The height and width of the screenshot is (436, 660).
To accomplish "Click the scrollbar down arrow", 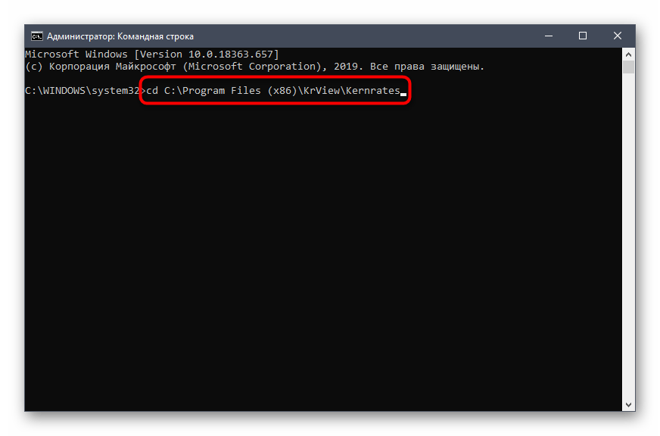I will [x=628, y=405].
